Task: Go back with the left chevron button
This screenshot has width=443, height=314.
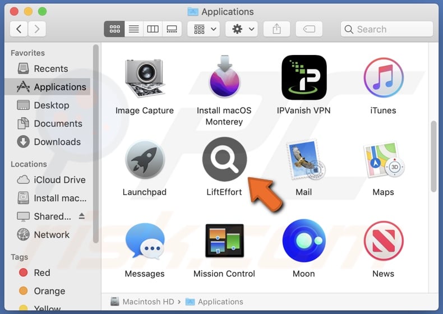Action: point(19,29)
